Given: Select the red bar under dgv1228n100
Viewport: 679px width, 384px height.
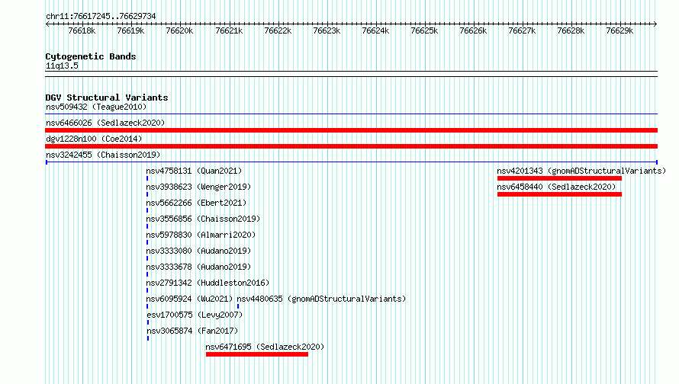Looking at the screenshot, I should 351,146.
